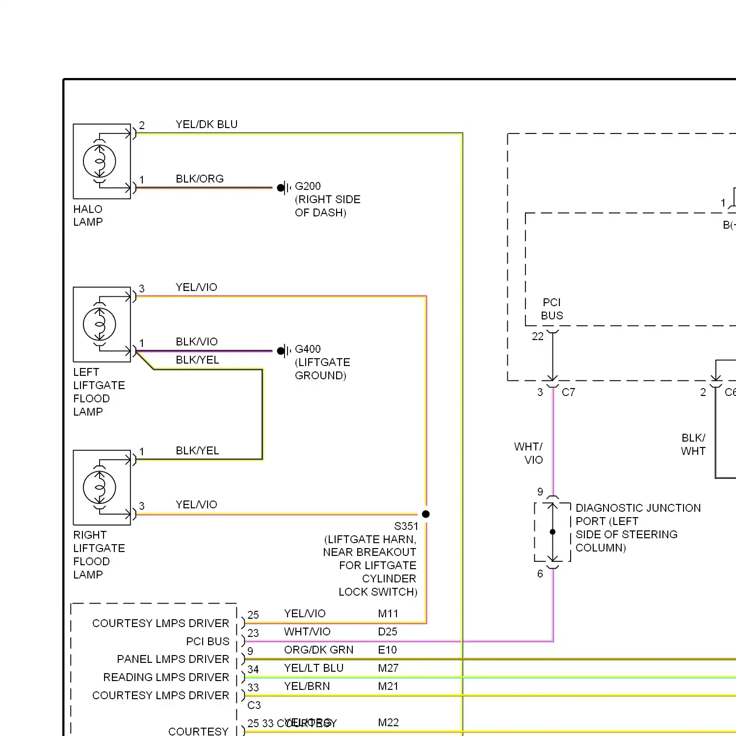Select the M21 circuit code

click(388, 686)
